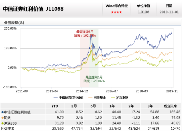The height and width of the screenshot is (132, 186).
Task: Click the 沪深300 YTD value 31.28
Action: coord(59,123)
